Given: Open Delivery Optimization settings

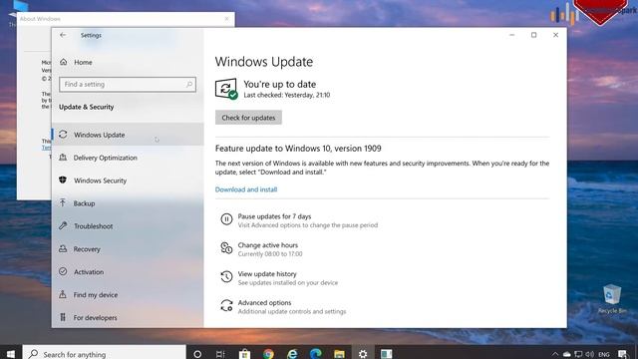Looking at the screenshot, I should click(128, 158).
